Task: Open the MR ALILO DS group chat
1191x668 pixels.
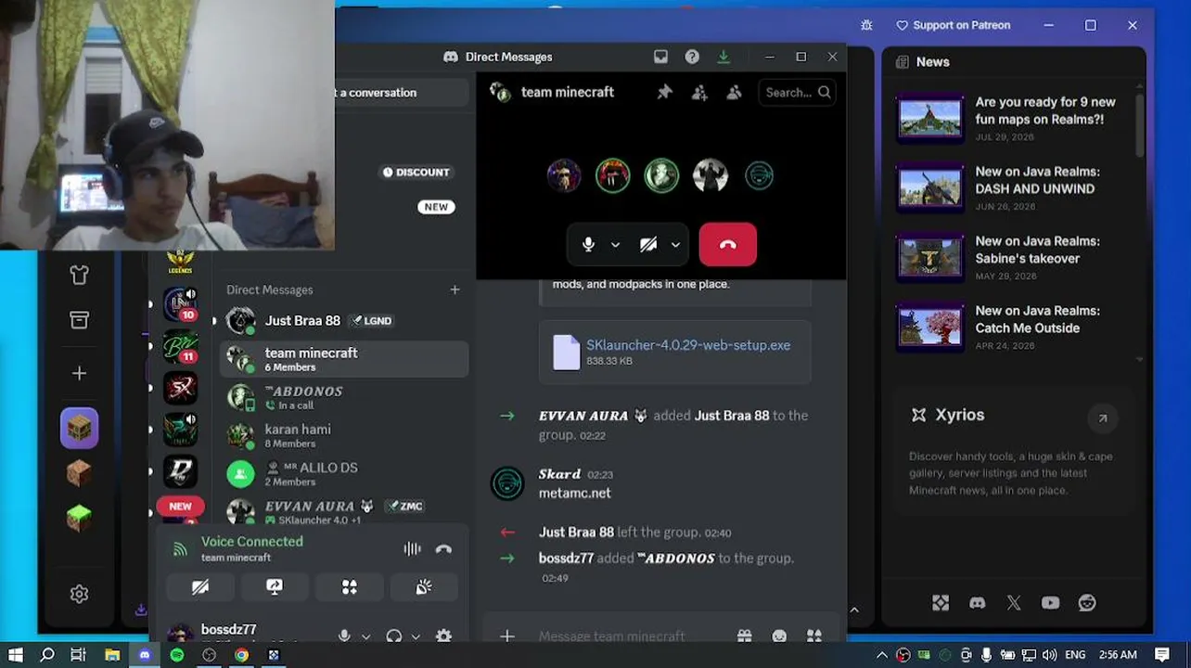Action: 344,473
